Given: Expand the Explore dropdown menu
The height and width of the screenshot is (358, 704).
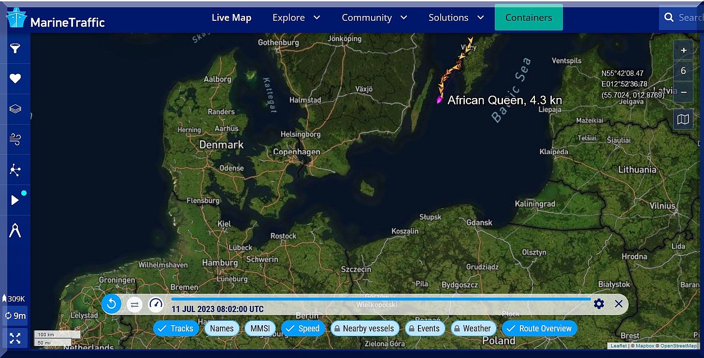Looking at the screenshot, I should tap(296, 18).
